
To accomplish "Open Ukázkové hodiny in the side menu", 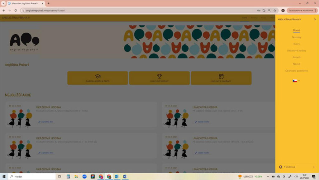I will [297, 51].
